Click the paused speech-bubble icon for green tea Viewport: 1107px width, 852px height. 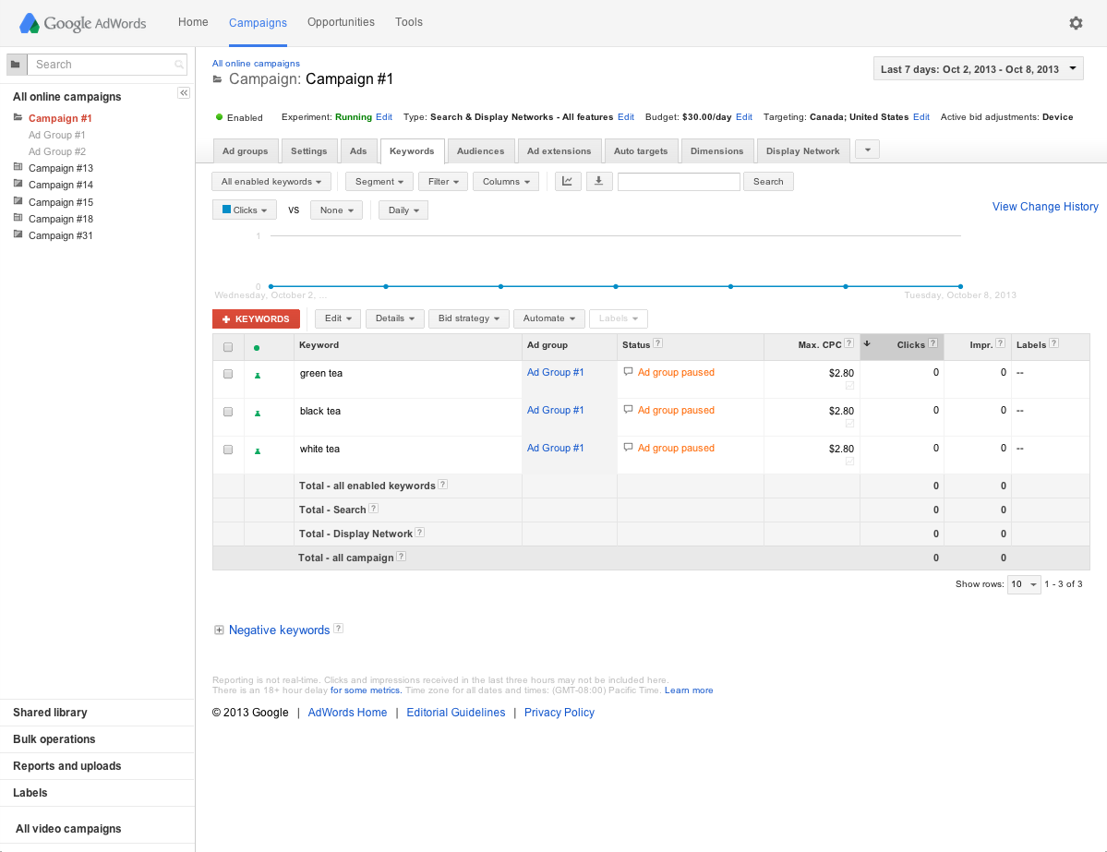point(629,372)
